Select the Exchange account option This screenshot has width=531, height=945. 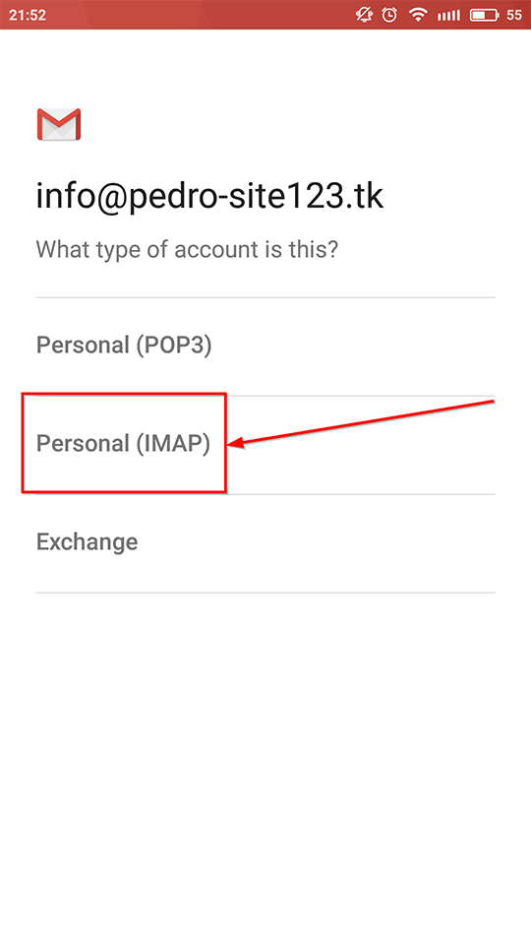pyautogui.click(x=265, y=543)
